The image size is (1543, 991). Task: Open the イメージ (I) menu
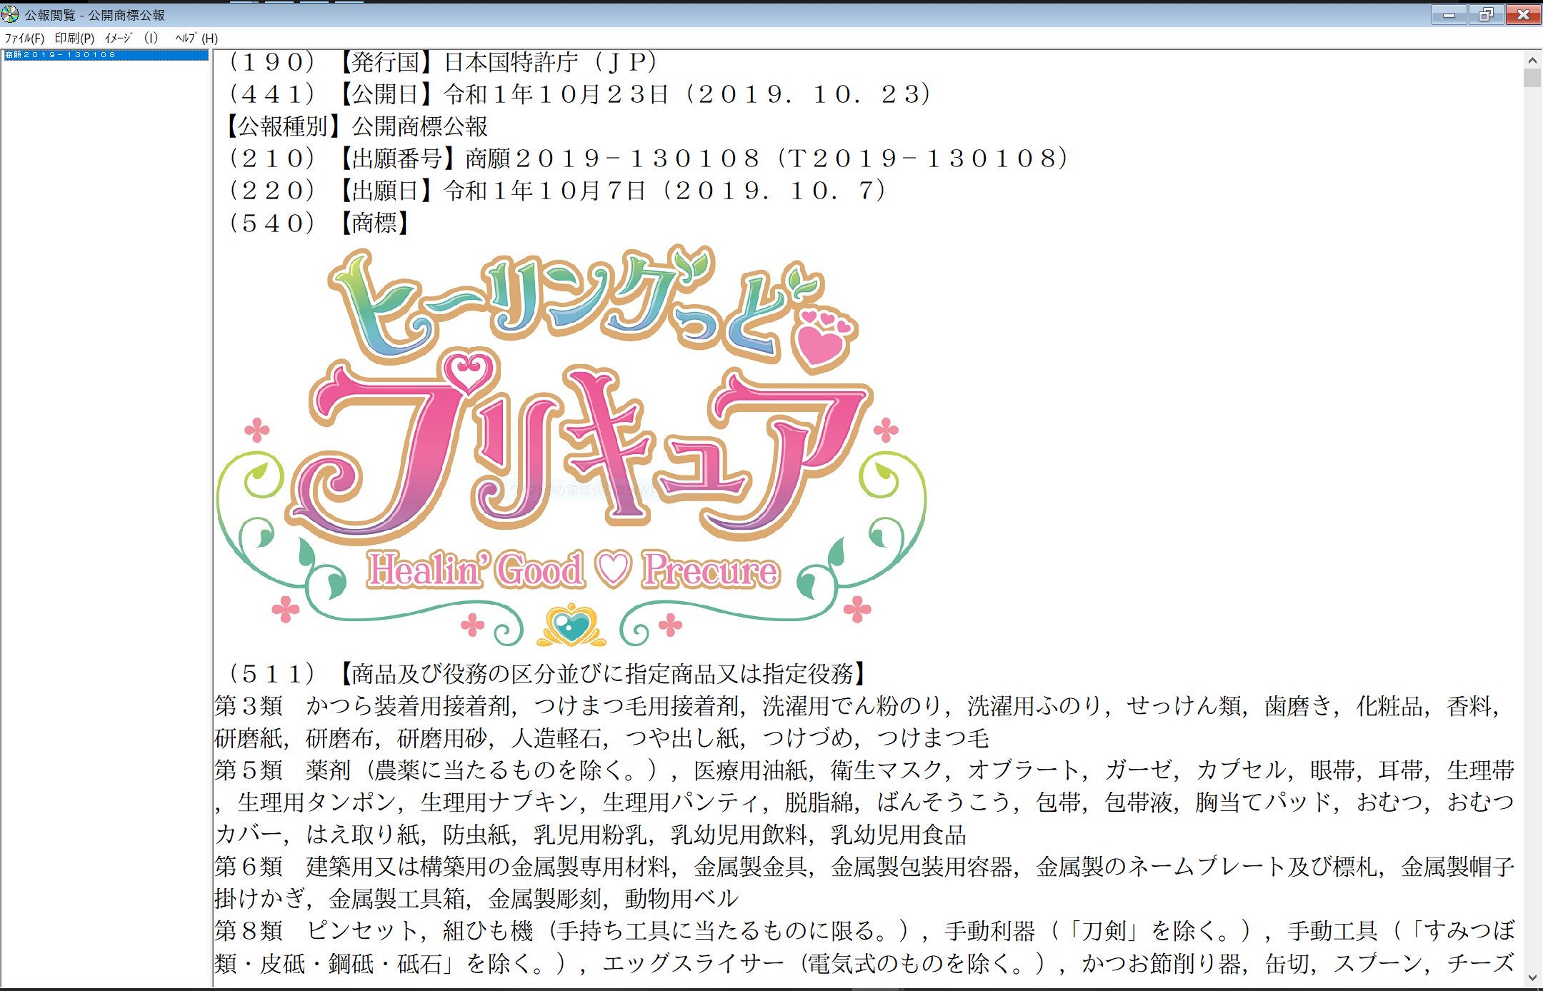[131, 39]
